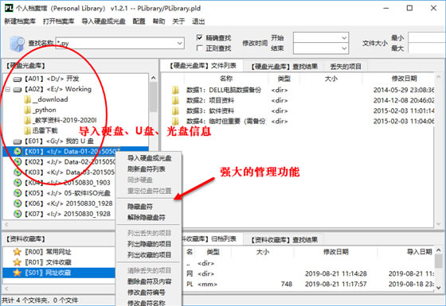The width and height of the screenshot is (446, 306).
Task: Select the [A01] D:/ 开发 hard drive icon
Action: (18, 79)
